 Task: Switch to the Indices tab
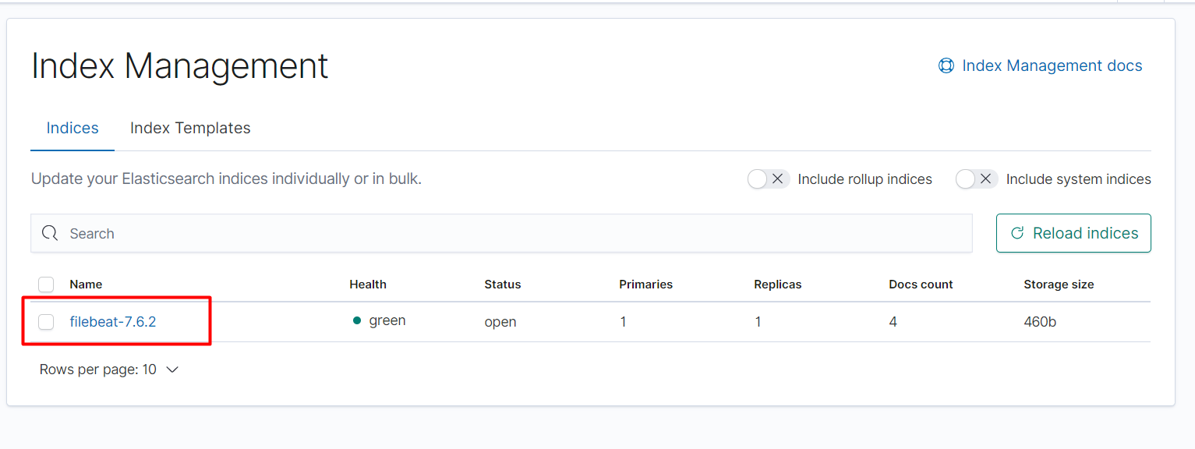(72, 128)
